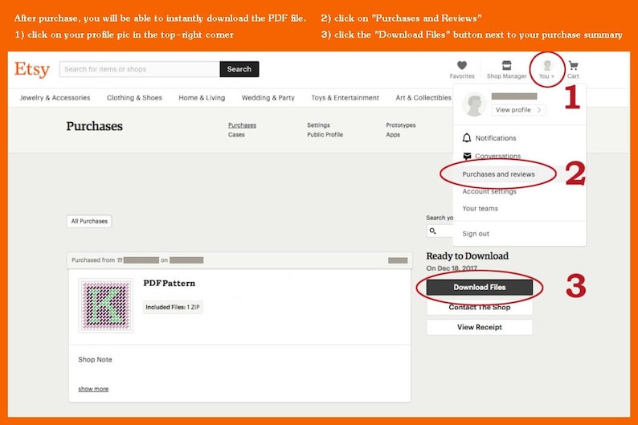Open the Apps link
638x425 pixels.
coord(393,135)
